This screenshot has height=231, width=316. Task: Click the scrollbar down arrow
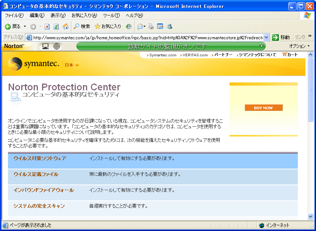pos(310,217)
